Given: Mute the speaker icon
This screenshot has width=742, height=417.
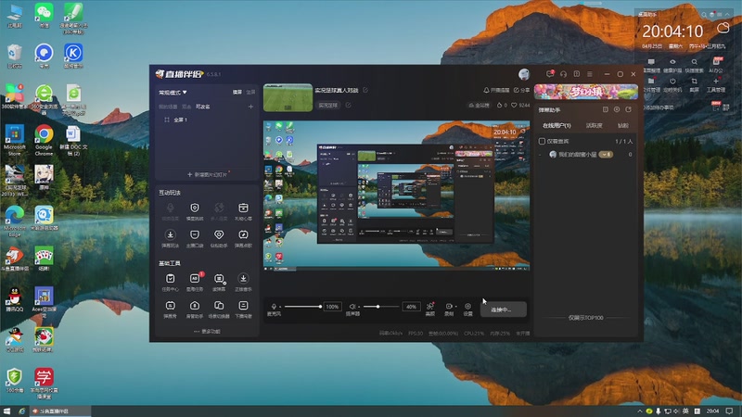Looking at the screenshot, I should 352,307.
